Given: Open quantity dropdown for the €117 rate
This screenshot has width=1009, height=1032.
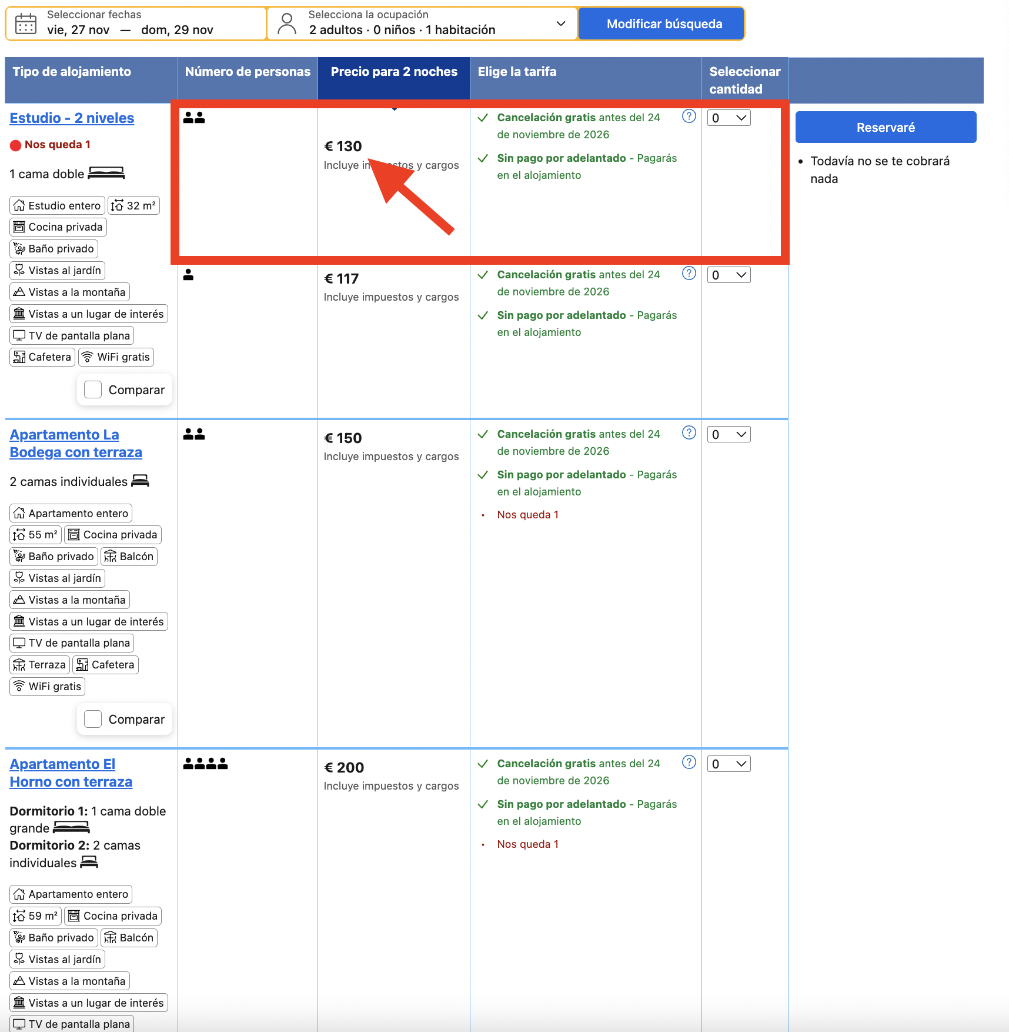Looking at the screenshot, I should [x=729, y=275].
